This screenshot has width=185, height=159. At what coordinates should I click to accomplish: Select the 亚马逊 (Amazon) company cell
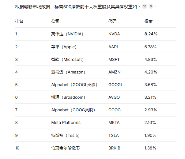(x=68, y=72)
